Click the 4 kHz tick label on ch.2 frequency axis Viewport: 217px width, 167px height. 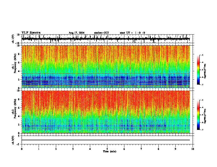tap(19, 116)
